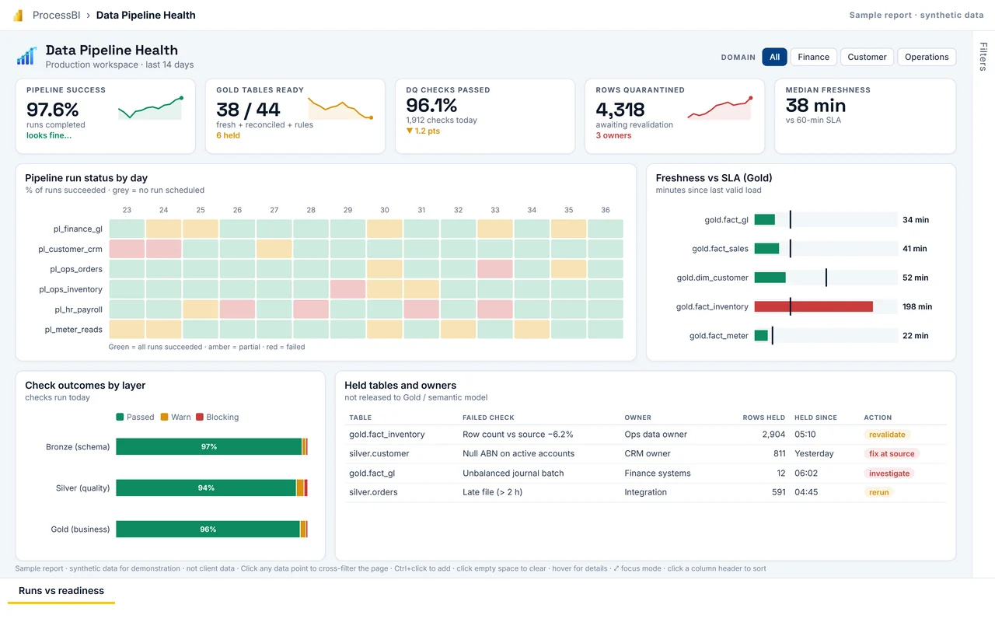Screen dimensions: 995x622
Task: Click the "Unbalanced journal batch" failed check cell
Action: (513, 473)
